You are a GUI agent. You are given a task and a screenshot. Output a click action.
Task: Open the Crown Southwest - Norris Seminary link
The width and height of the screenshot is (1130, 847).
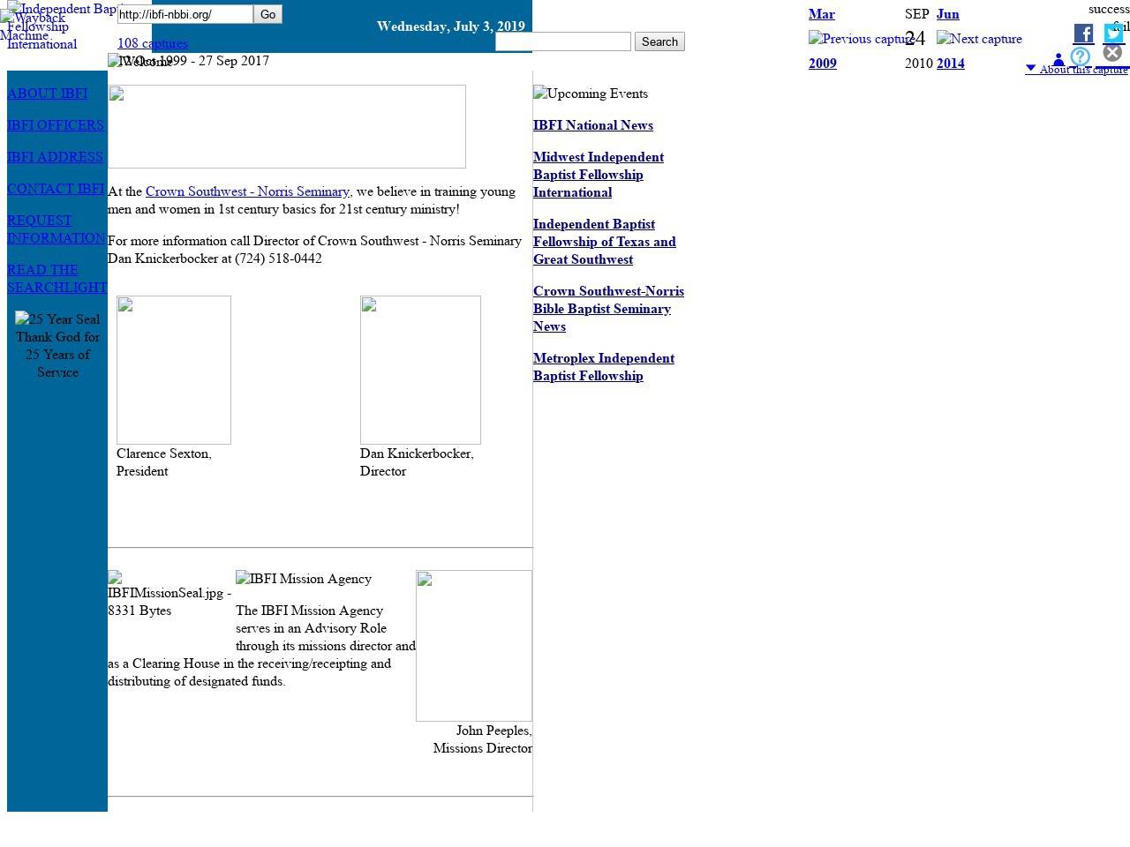pyautogui.click(x=247, y=191)
